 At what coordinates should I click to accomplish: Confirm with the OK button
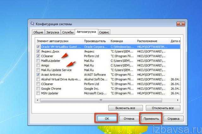click(x=107, y=119)
